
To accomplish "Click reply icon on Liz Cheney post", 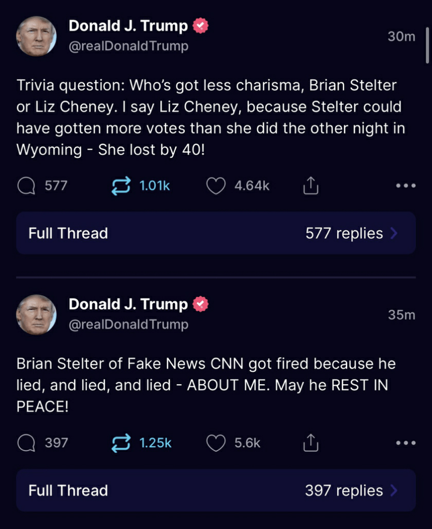I will pyautogui.click(x=25, y=186).
